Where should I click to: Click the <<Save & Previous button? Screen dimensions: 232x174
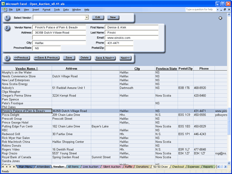click(x=46, y=58)
